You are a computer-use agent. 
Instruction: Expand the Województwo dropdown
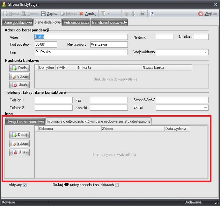[x=206, y=52]
